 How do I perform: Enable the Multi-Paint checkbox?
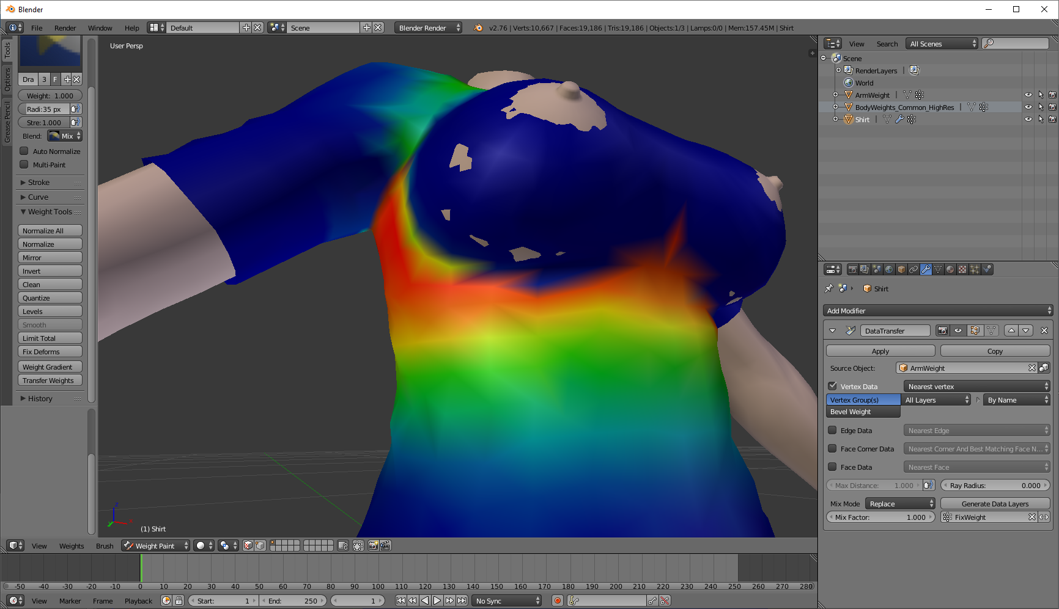24,164
